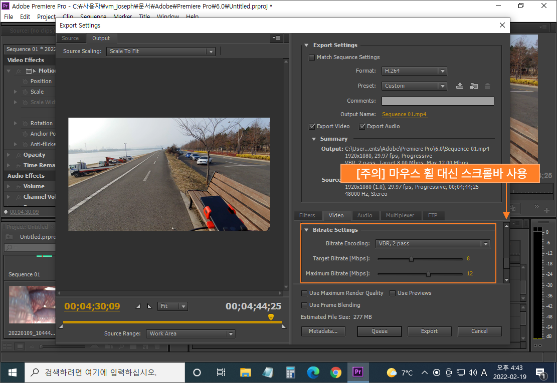
Task: Expand the Opacity effect
Action: [x=9, y=155]
